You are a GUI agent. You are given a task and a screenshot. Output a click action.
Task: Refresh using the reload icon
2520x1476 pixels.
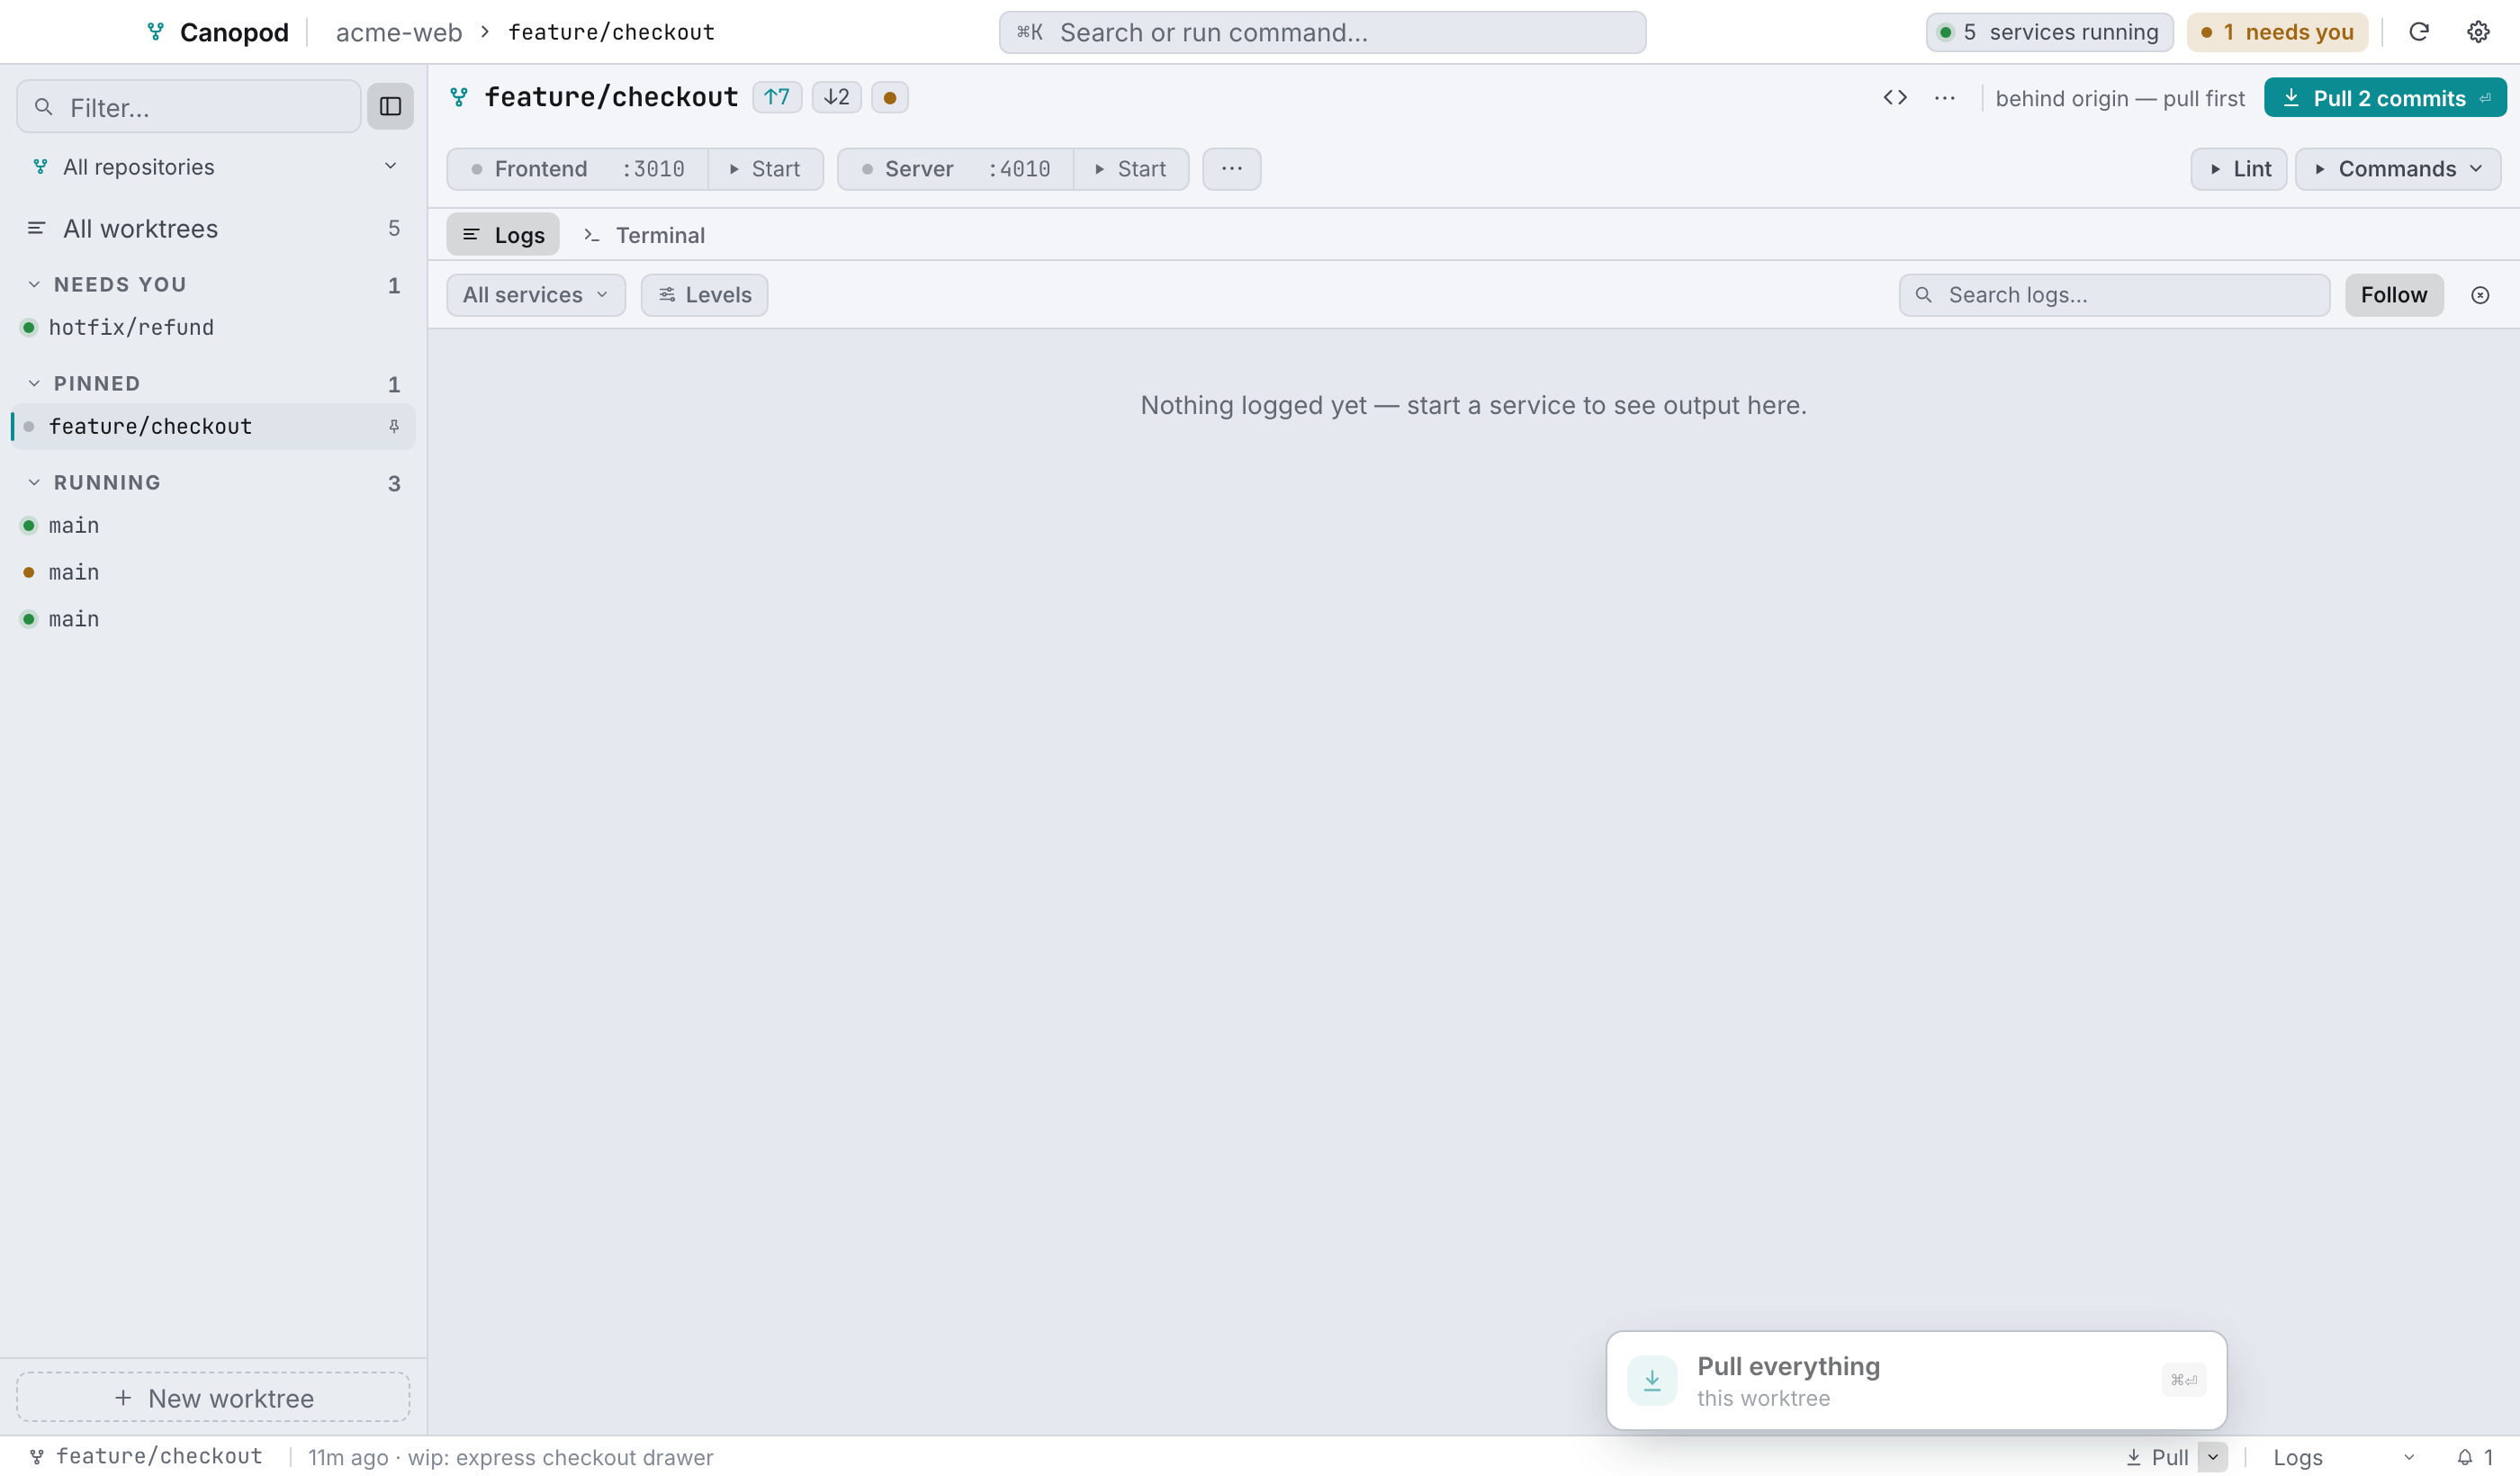[x=2418, y=32]
